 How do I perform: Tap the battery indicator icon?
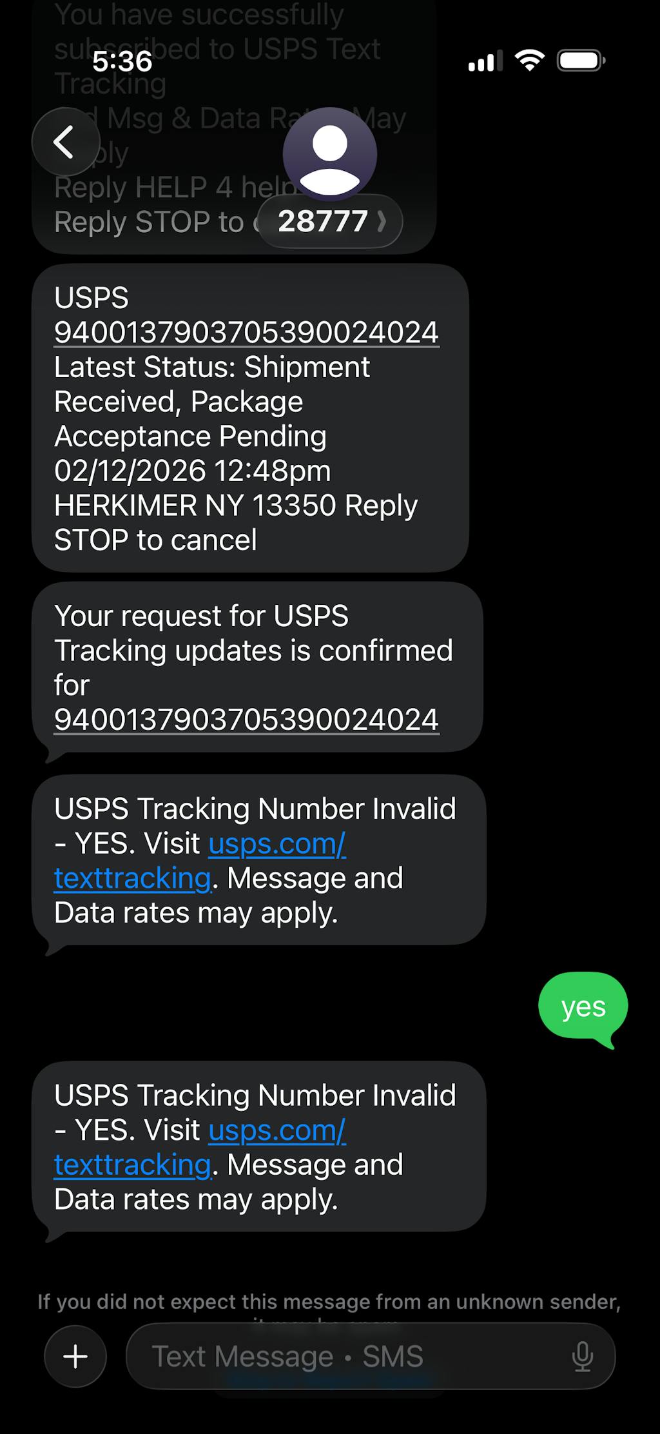click(x=581, y=61)
